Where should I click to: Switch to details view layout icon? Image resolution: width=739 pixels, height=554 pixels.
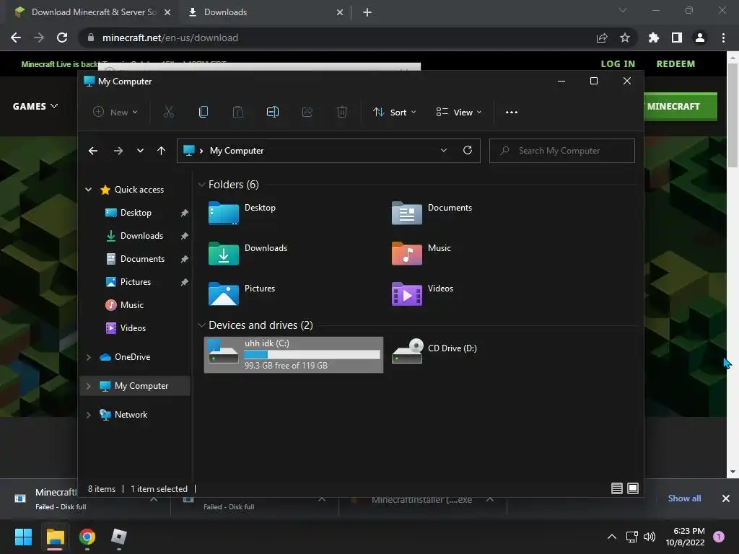(x=616, y=488)
